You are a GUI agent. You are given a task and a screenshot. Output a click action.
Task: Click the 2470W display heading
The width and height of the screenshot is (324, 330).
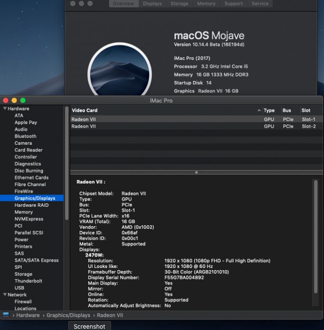pos(95,255)
